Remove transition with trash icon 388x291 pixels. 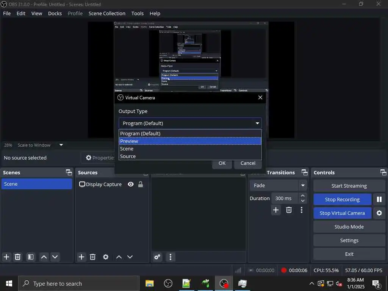click(289, 210)
